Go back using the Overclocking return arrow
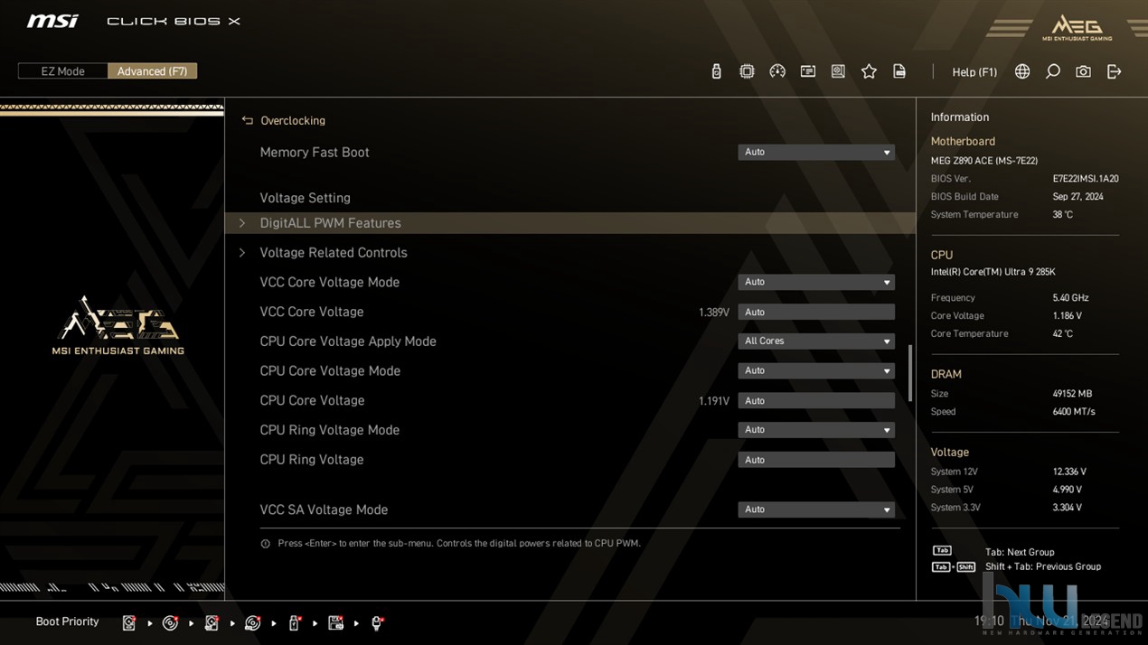1148x645 pixels. tap(247, 120)
